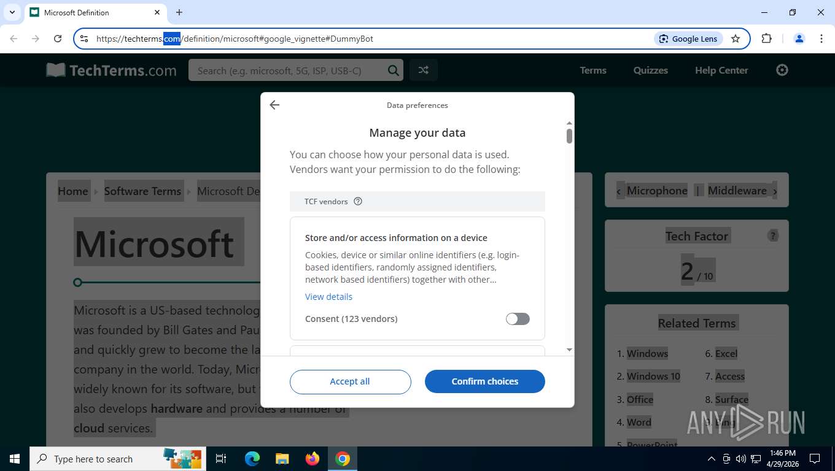Click the dialog scrollbar up arrow
The width and height of the screenshot is (835, 471).
(x=569, y=123)
